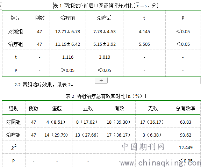
Task: Click the arrow handle at top-left edge
Action: [1, 6]
